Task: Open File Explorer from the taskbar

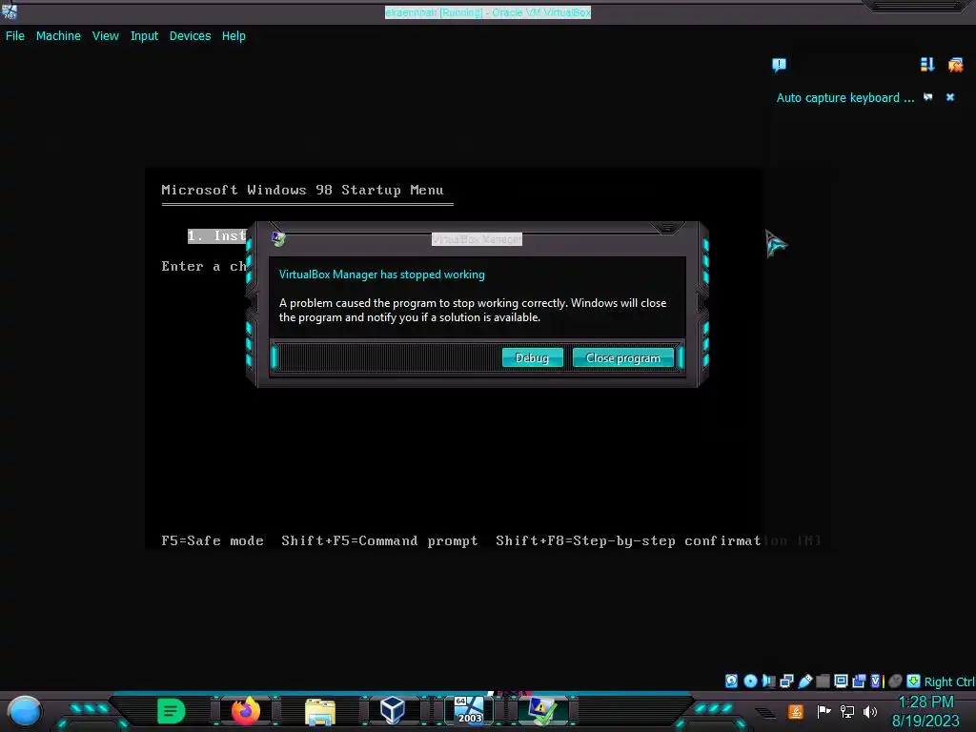Action: tap(320, 711)
